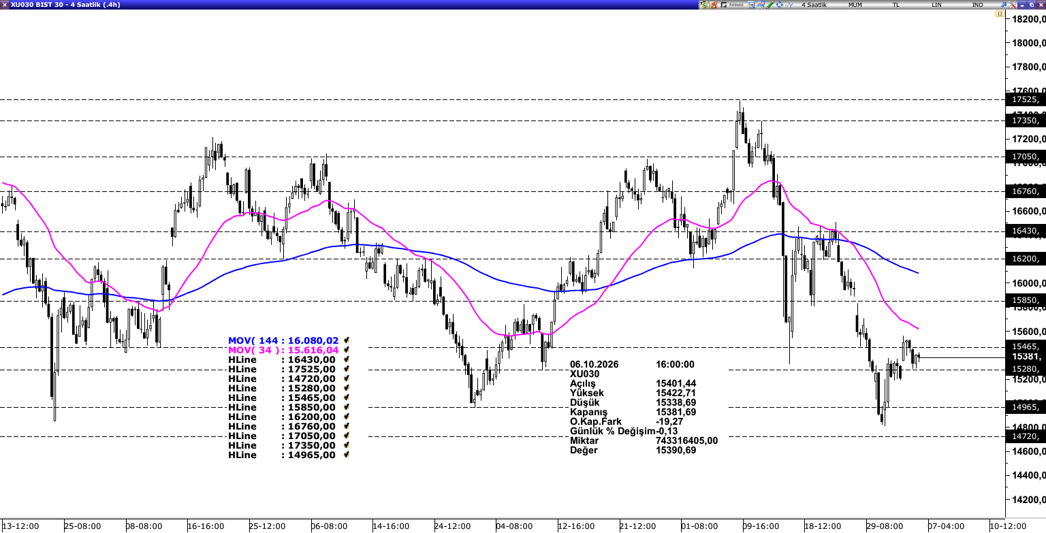Toggle check mark for HLine 17050,00
Image resolution: width=1046 pixels, height=533 pixels.
(347, 436)
